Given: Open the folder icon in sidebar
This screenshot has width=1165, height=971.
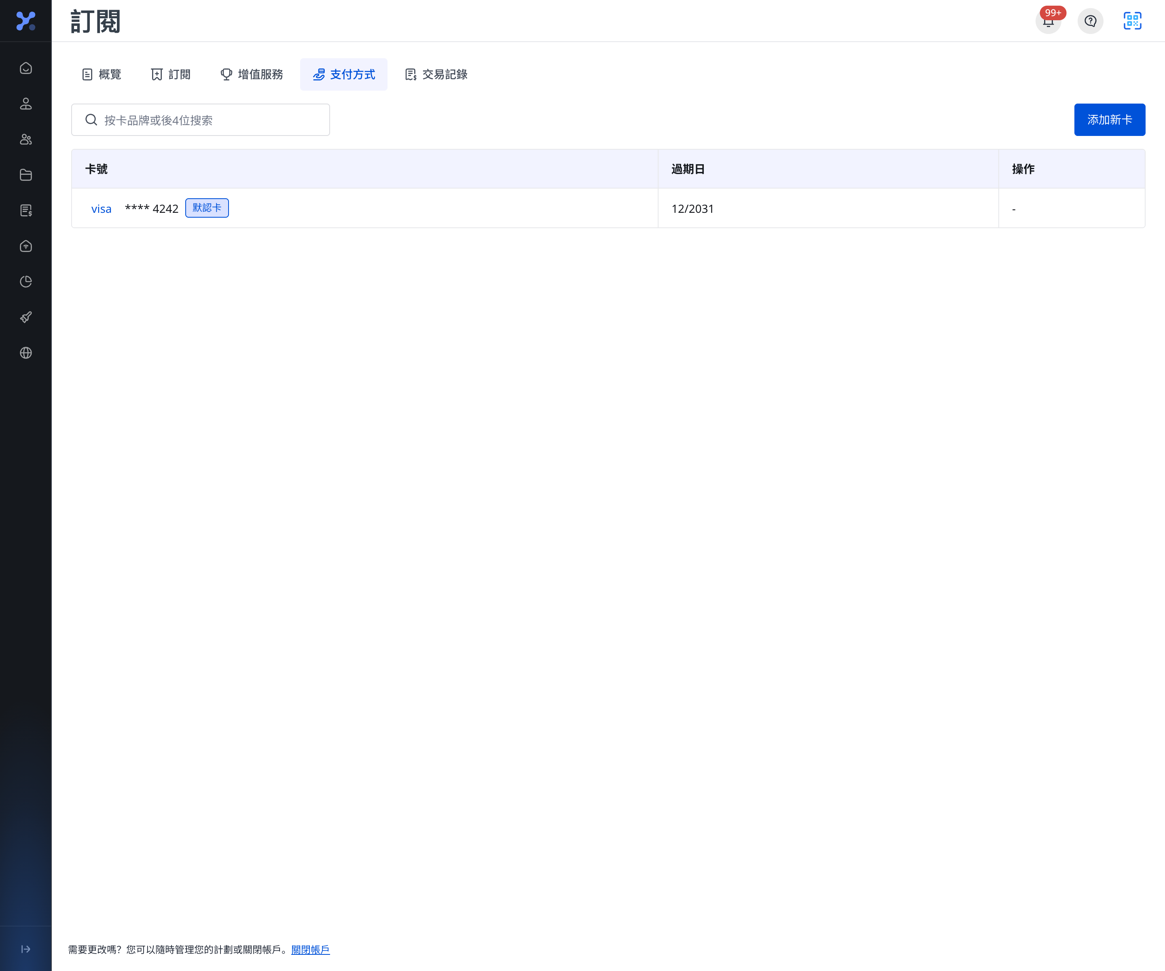Looking at the screenshot, I should (x=25, y=175).
